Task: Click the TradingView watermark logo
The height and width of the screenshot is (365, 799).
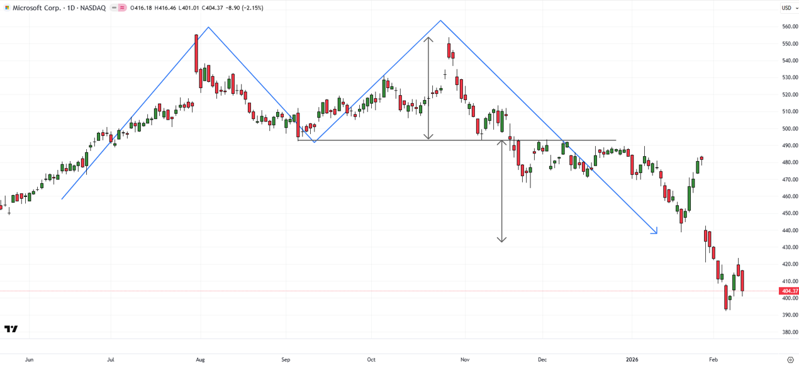Action: click(13, 328)
